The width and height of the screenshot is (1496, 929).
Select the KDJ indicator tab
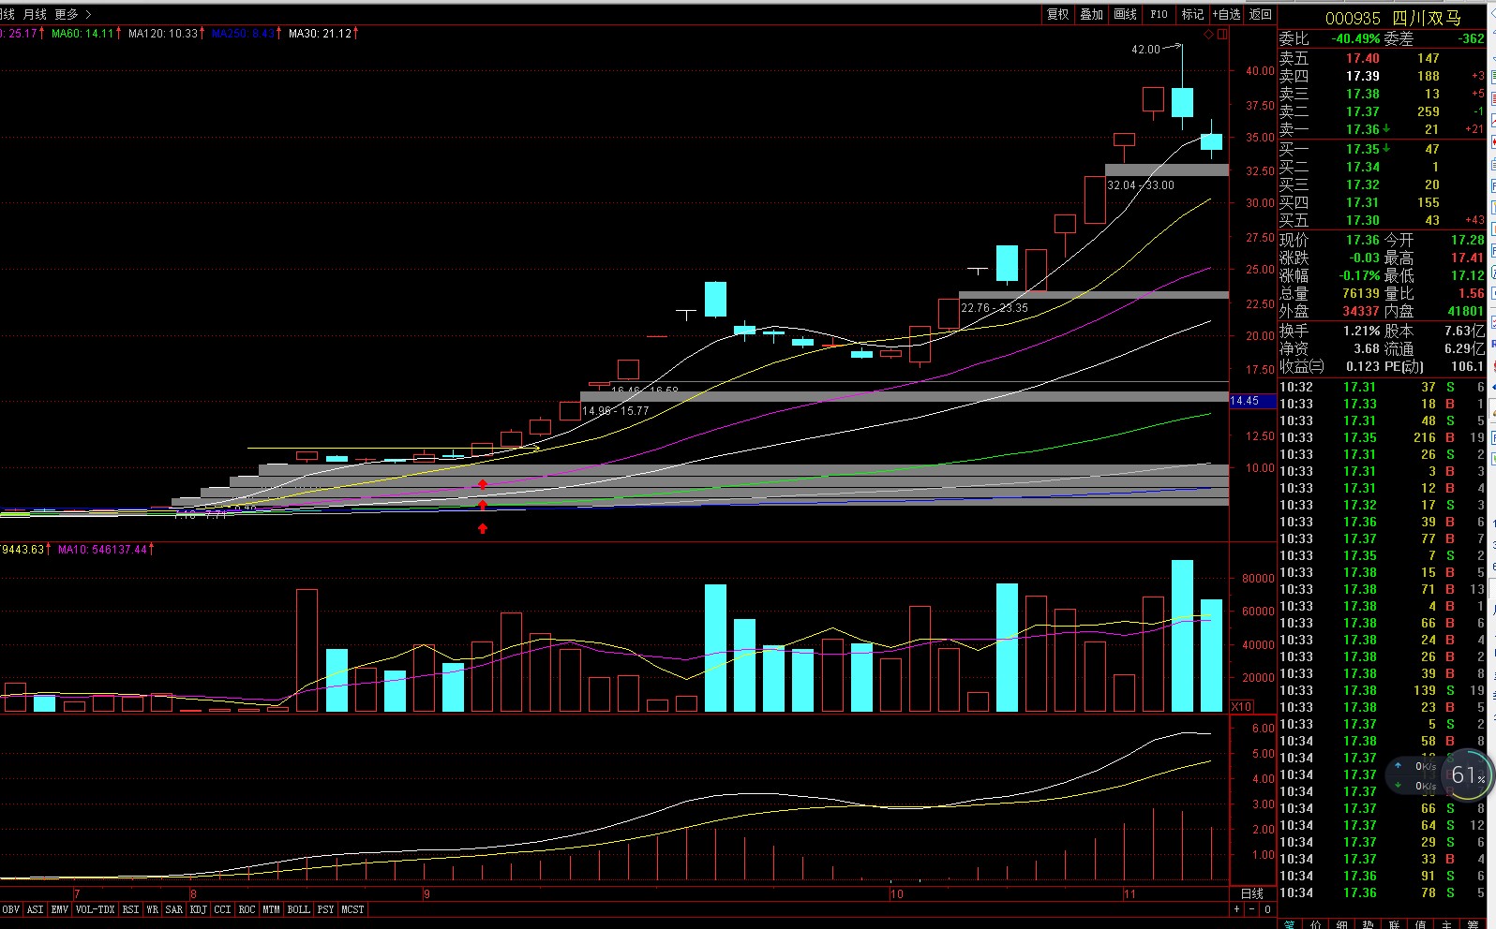198,909
